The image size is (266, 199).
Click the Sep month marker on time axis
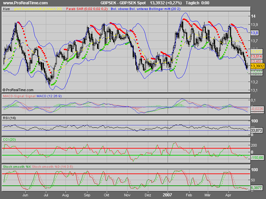tap(87, 196)
